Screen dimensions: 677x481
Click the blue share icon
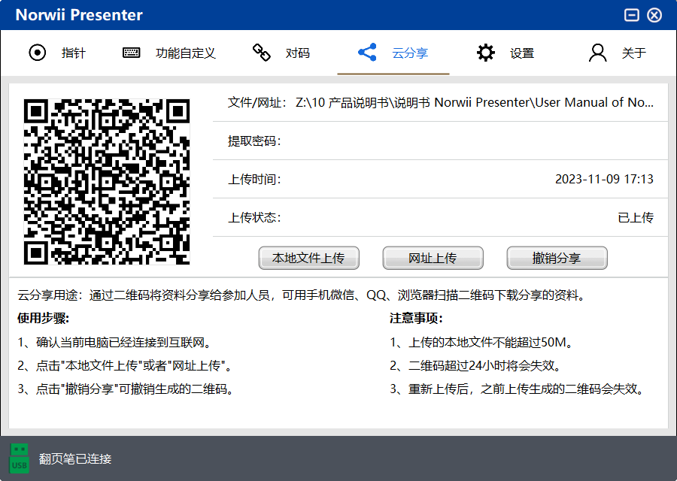[367, 52]
